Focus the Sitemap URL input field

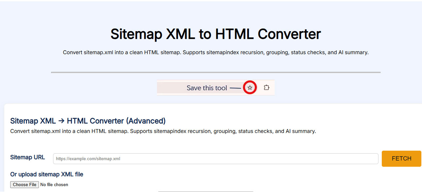tap(215, 159)
